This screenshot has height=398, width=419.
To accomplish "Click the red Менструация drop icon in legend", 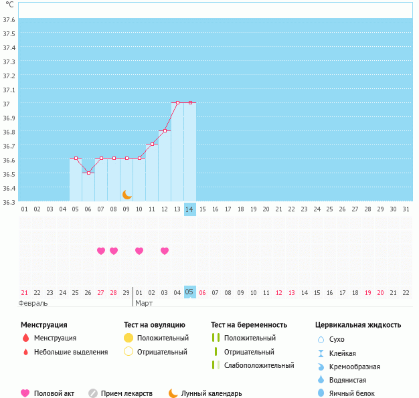I will pos(25,338).
